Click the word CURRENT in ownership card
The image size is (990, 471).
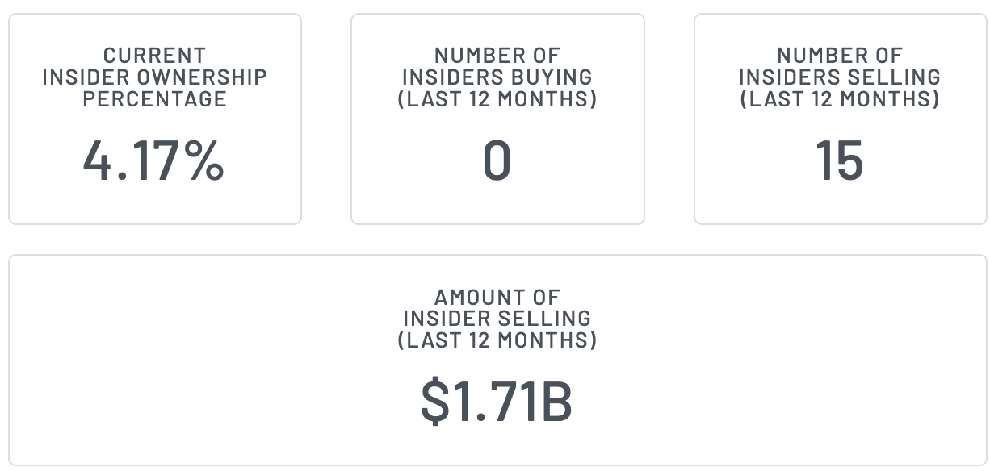(154, 56)
